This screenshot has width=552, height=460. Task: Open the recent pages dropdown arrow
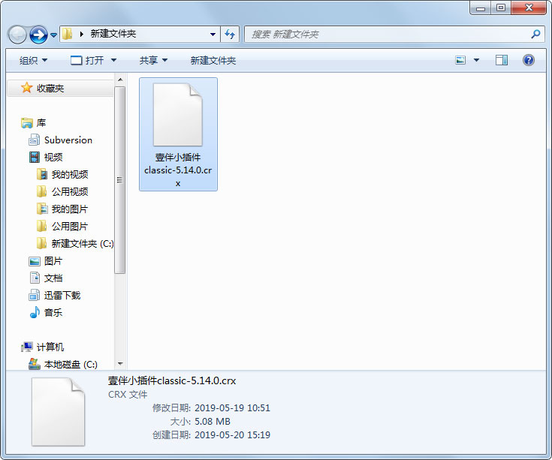pos(53,35)
